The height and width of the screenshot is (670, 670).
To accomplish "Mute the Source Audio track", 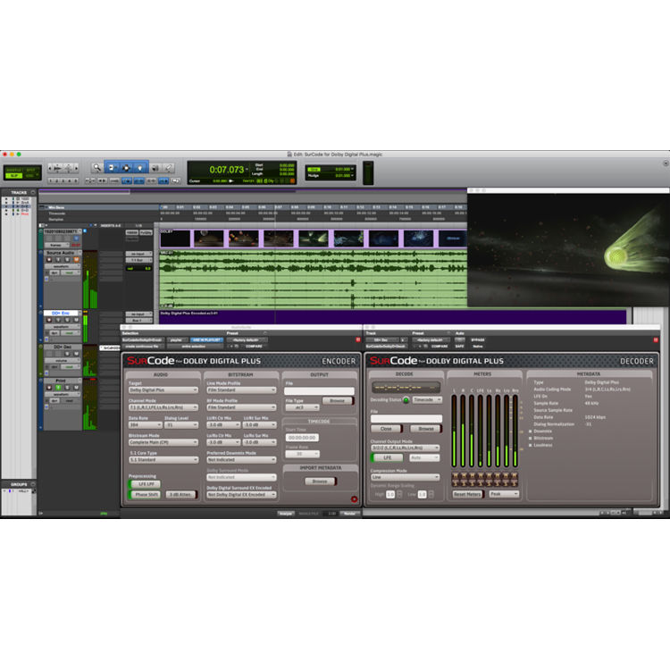I will tap(77, 259).
